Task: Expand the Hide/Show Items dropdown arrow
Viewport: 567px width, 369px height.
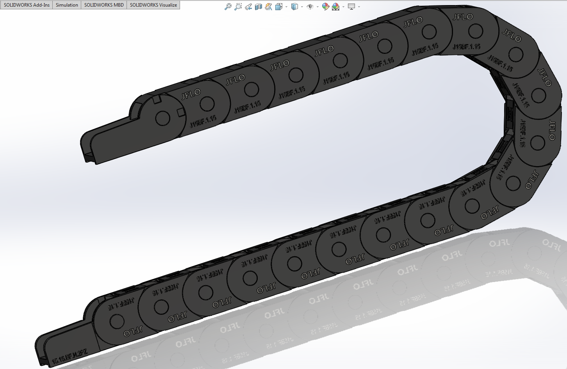Action: point(317,7)
